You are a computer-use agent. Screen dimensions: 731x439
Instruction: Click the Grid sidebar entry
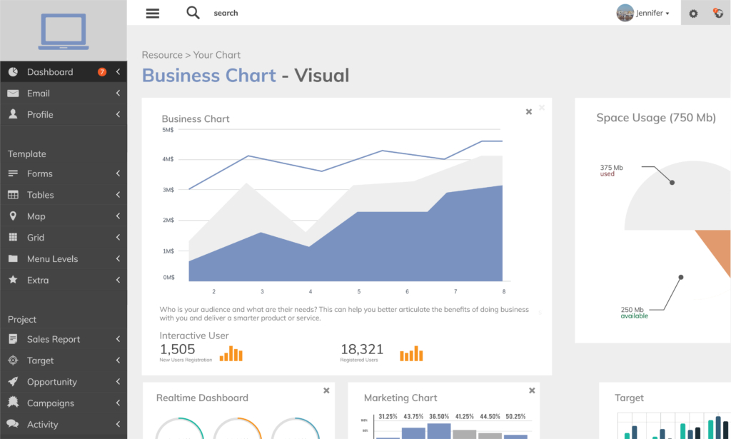tap(37, 237)
